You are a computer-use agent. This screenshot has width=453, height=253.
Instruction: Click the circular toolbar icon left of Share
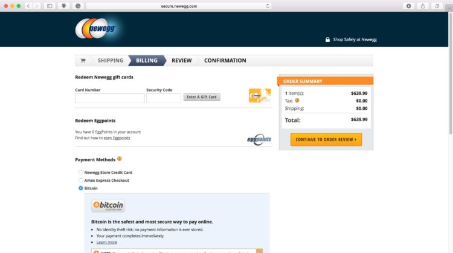[x=408, y=6]
